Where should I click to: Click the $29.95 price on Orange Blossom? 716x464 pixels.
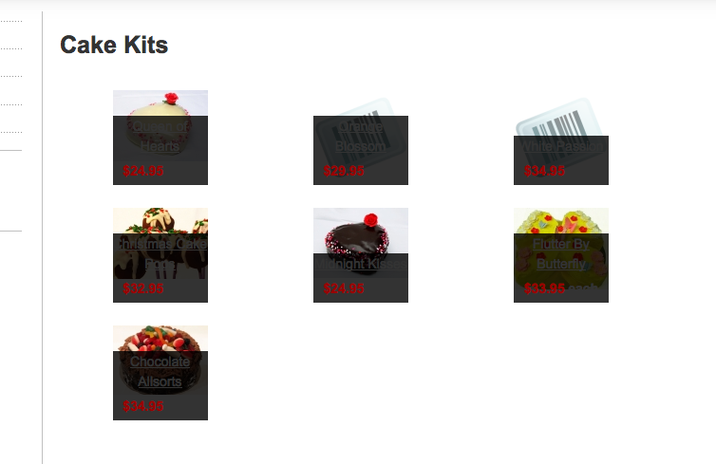344,171
